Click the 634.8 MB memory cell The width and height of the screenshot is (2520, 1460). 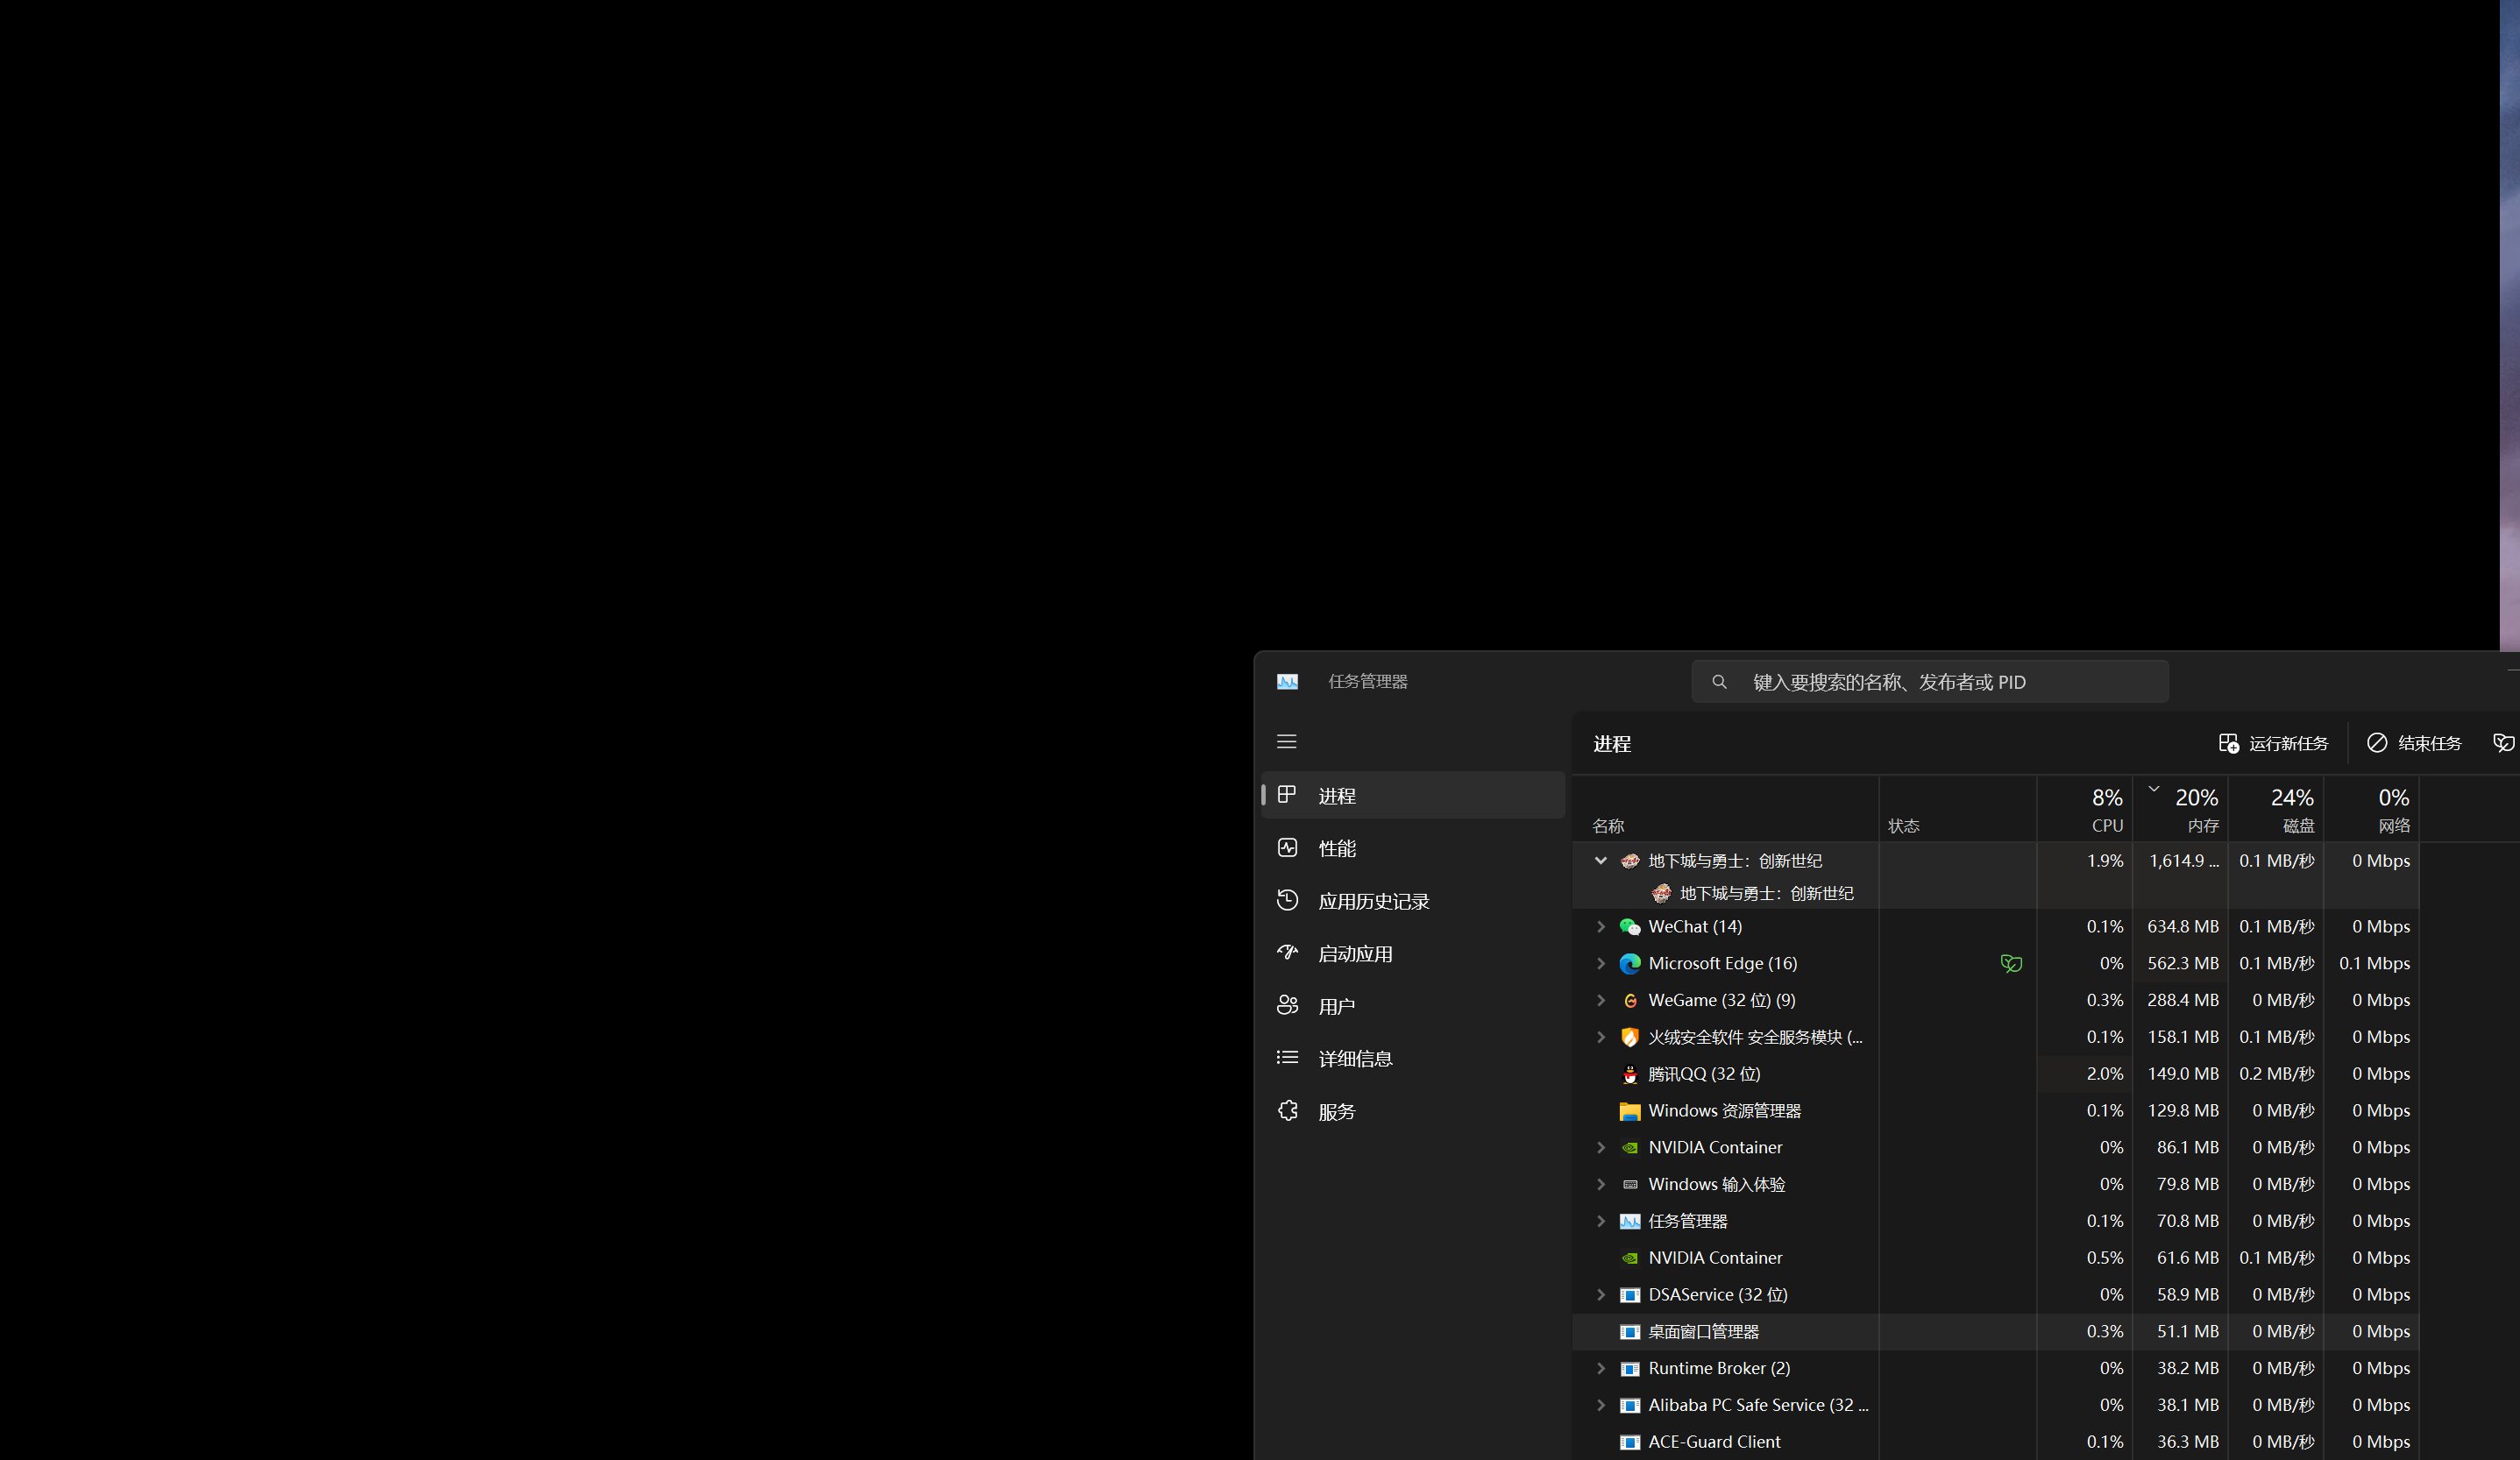2180,927
